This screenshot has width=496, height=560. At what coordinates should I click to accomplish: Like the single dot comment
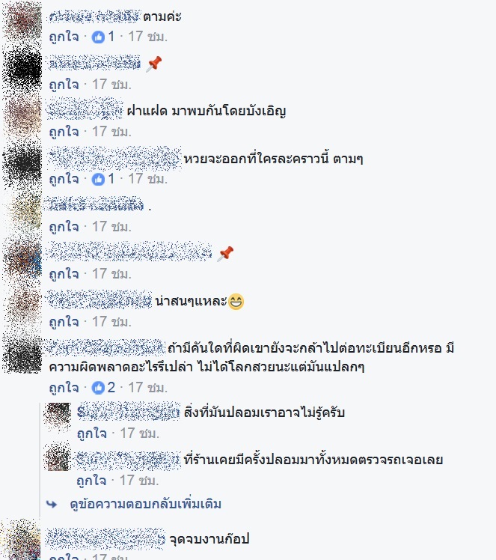[x=64, y=227]
